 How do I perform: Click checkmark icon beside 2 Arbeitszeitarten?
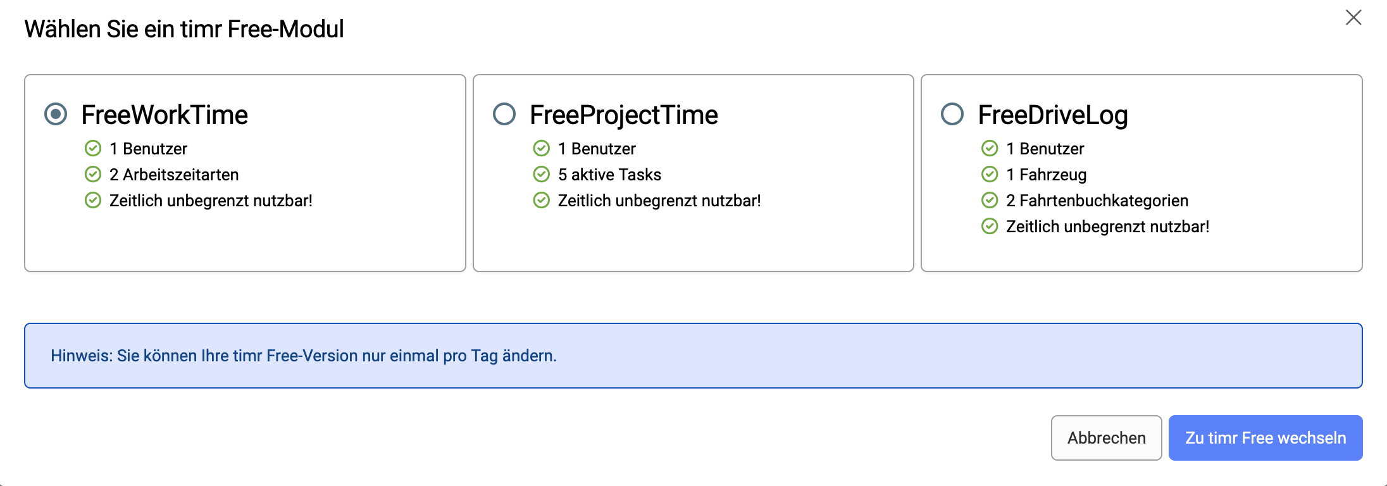coord(93,174)
